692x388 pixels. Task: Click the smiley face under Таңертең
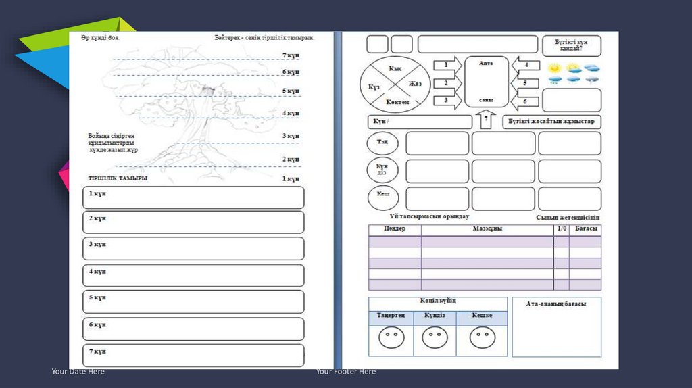(x=391, y=337)
